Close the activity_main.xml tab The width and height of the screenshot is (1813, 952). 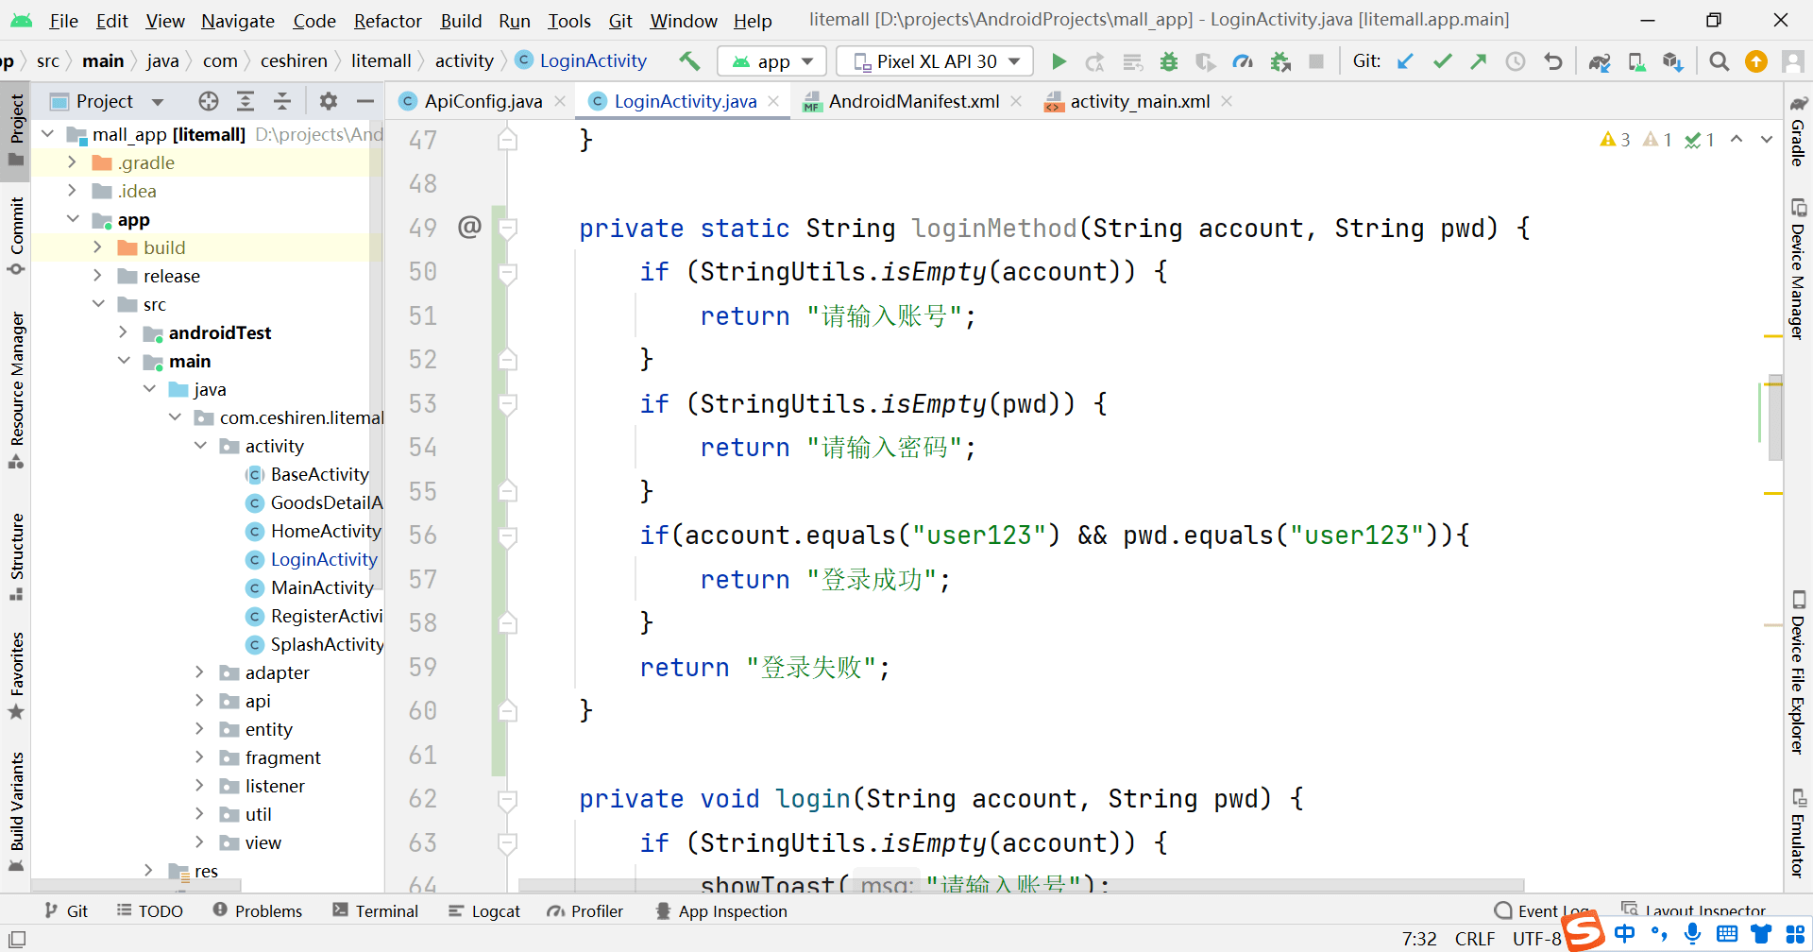[1227, 101]
